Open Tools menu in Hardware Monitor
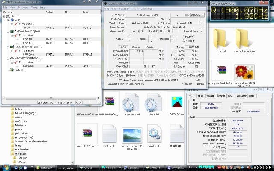Image resolution: width=274 pixels, height=171 pixels. pos(34,8)
